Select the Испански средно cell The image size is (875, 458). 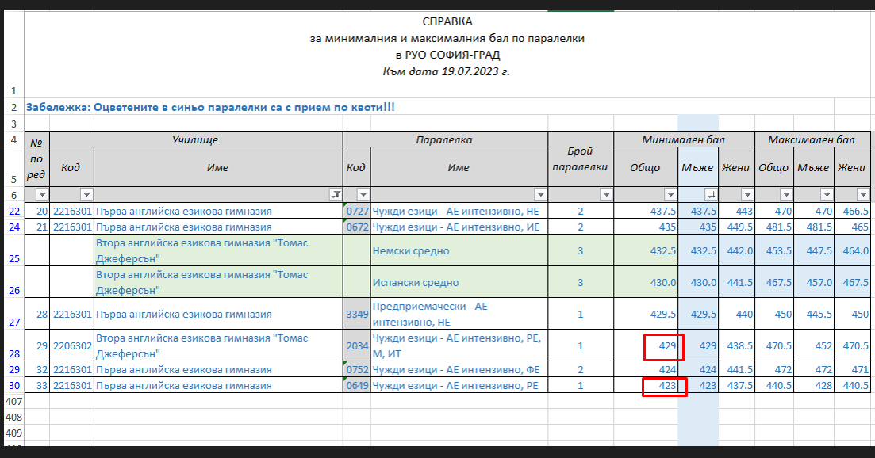point(459,282)
